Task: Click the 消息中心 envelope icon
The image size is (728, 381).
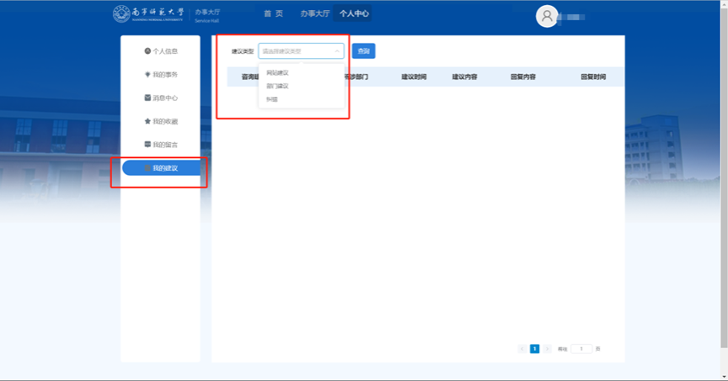Action: [147, 98]
